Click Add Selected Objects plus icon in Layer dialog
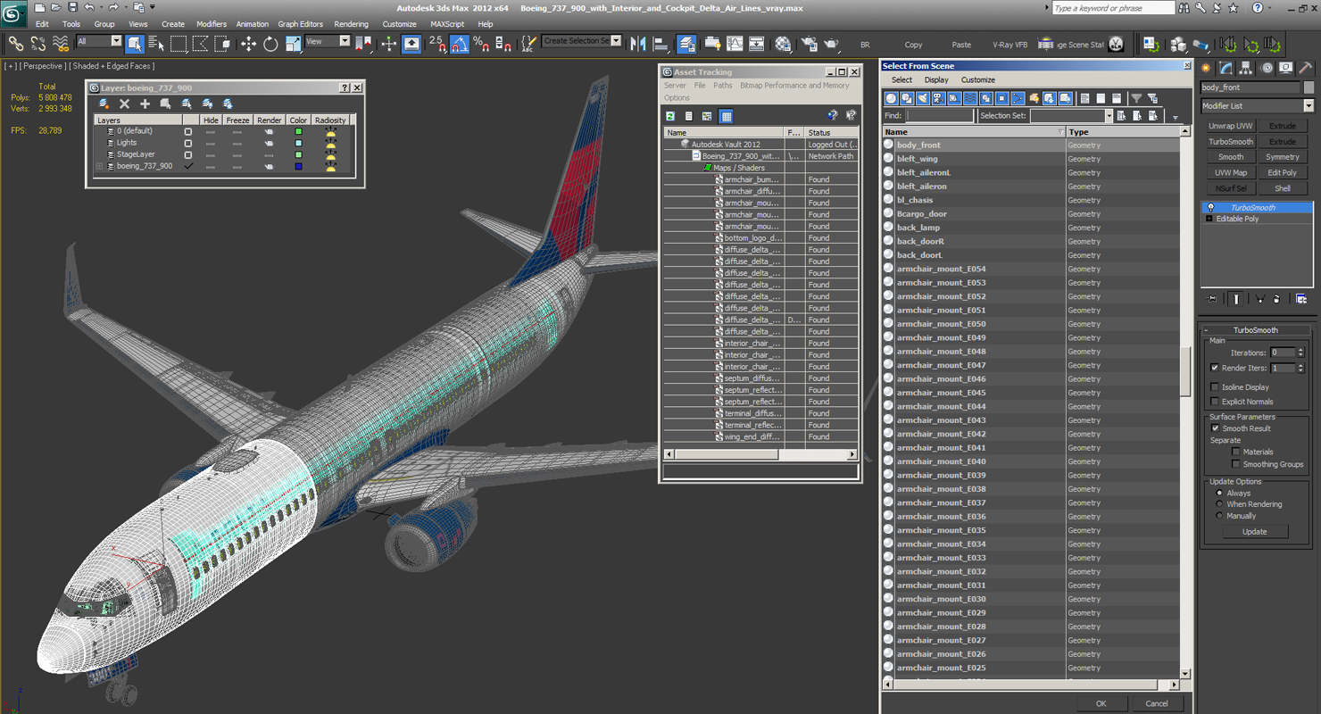Viewport: 1321px width, 714px height. click(x=145, y=104)
